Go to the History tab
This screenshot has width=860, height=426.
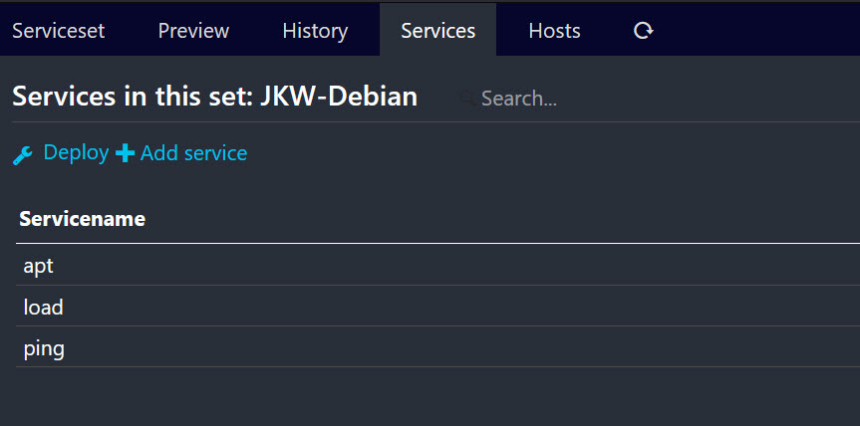(x=315, y=31)
